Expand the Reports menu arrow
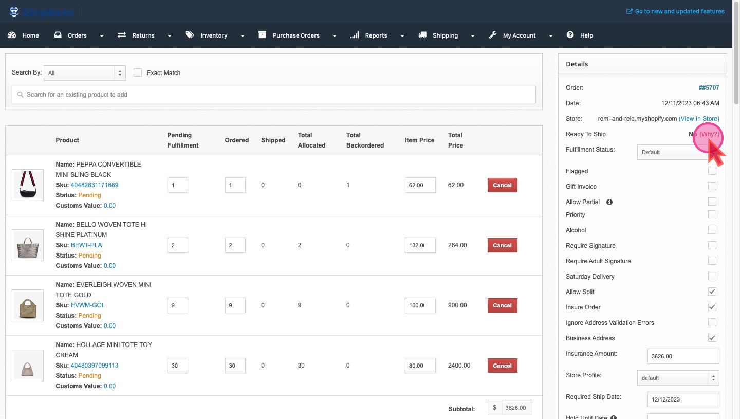This screenshot has height=419, width=740. pyautogui.click(x=402, y=36)
